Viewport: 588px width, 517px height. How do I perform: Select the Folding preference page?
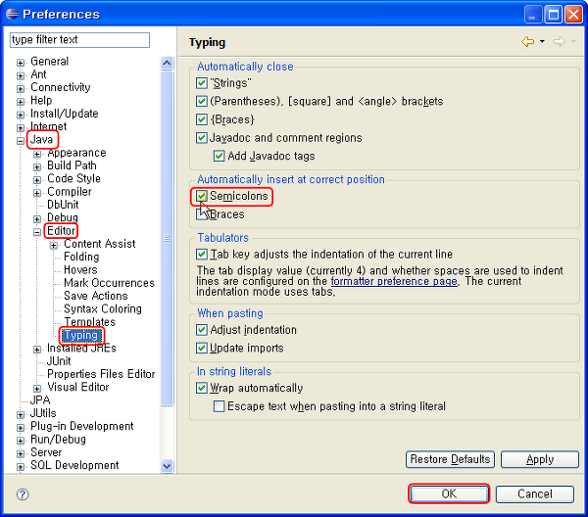[81, 257]
